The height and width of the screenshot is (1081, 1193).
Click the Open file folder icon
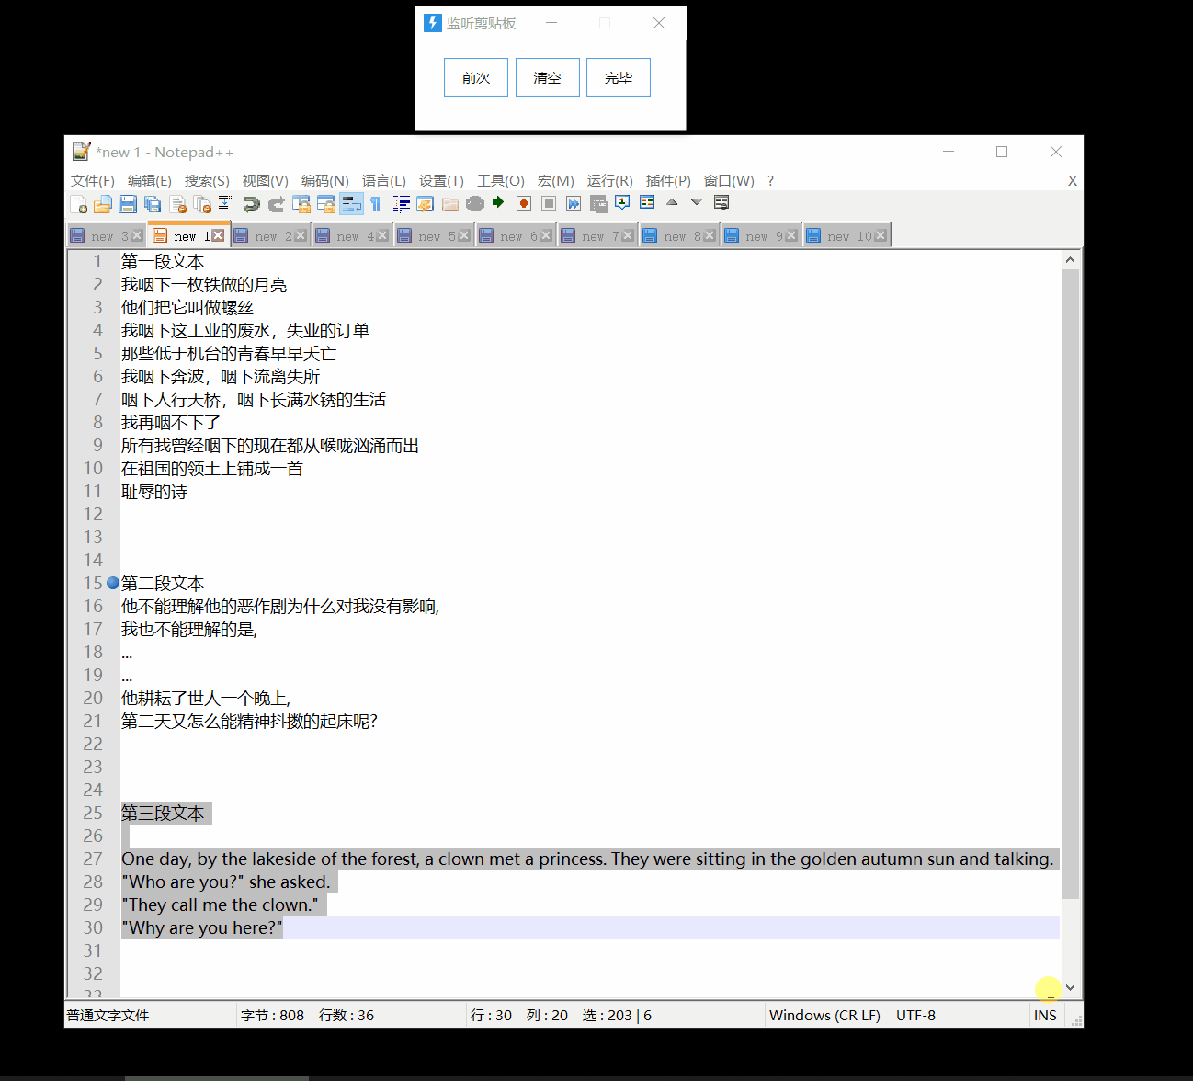click(x=103, y=203)
